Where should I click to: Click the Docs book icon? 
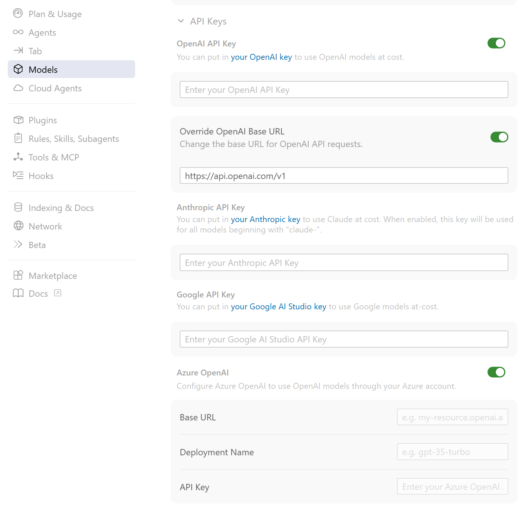18,293
